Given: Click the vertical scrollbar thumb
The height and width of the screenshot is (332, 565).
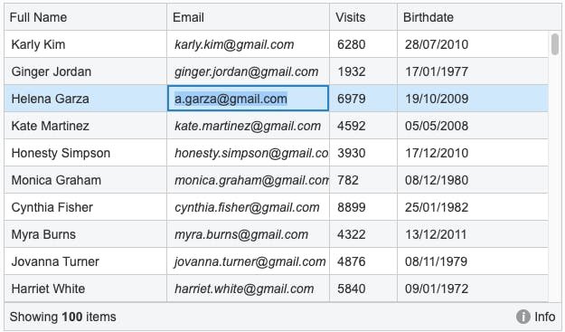Looking at the screenshot, I should click(x=555, y=44).
